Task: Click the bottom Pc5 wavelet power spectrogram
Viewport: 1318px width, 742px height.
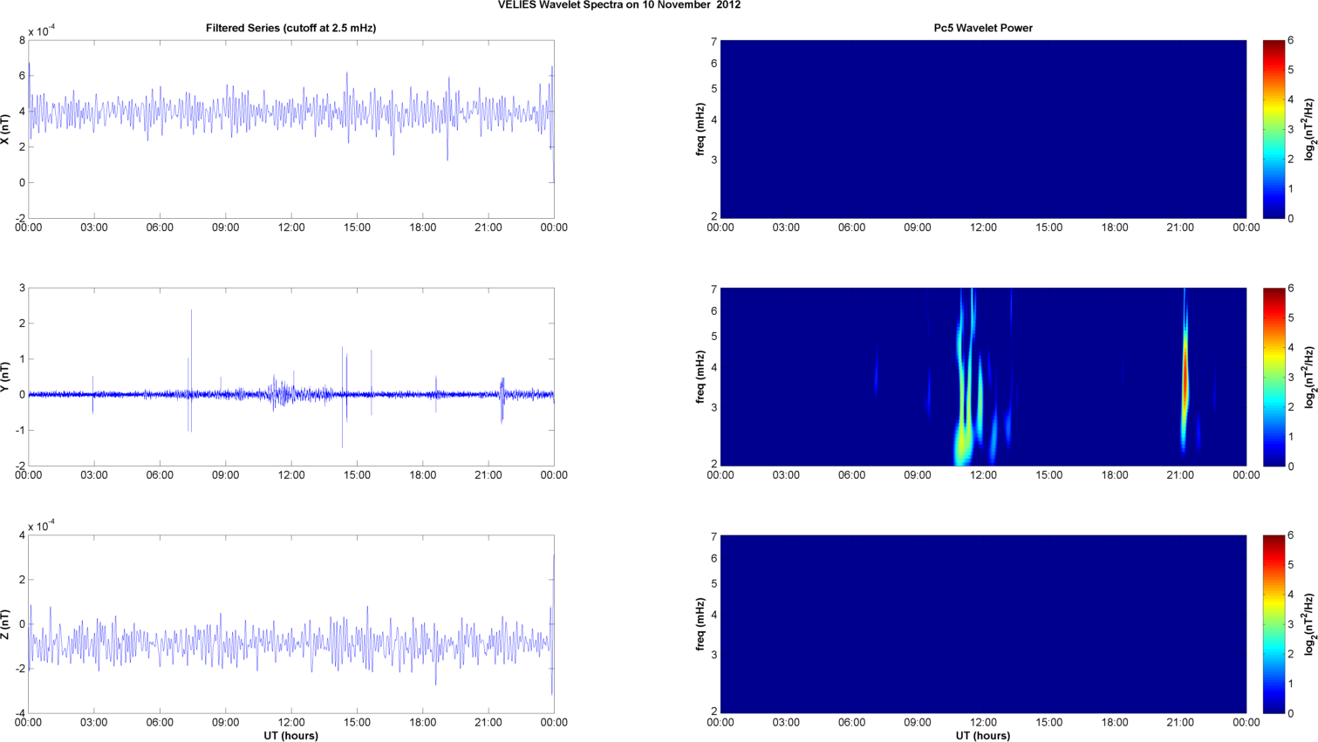Action: click(983, 624)
